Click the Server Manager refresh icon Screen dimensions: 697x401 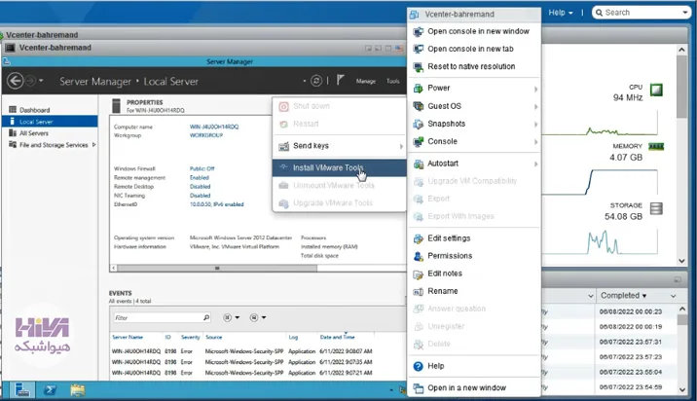click(316, 81)
